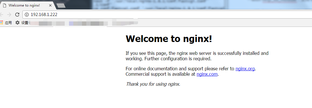The image size is (312, 108).
Task: Switch to the Welcome to nginx! tab
Action: click(x=27, y=5)
